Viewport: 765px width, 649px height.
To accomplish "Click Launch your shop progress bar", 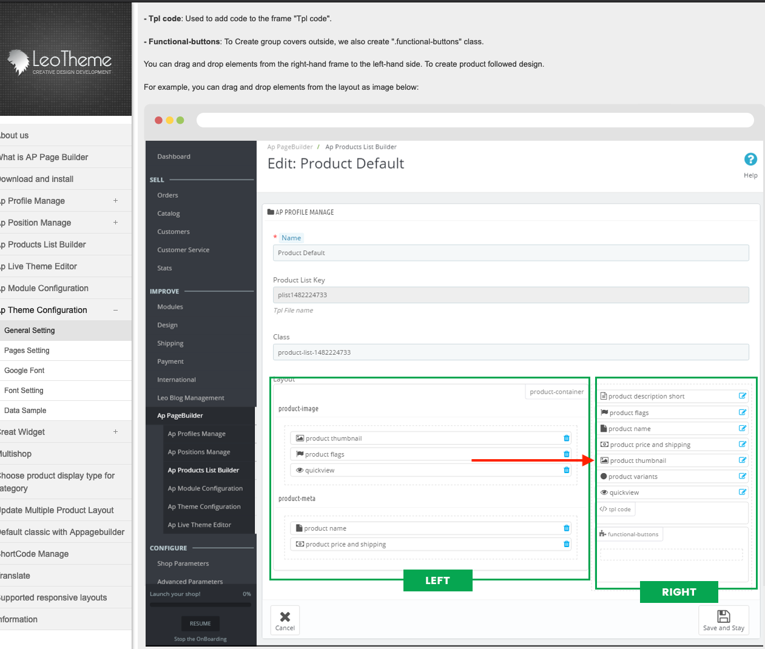I will pos(200,604).
